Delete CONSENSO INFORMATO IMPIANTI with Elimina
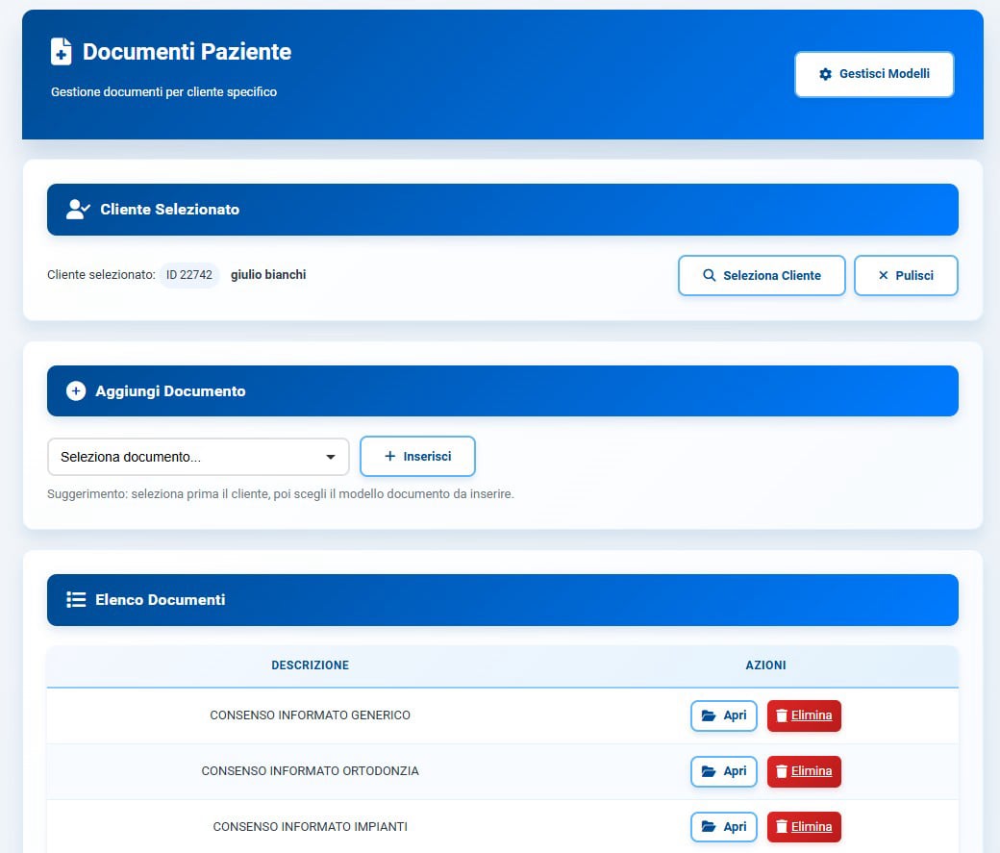1000x853 pixels. click(x=804, y=826)
